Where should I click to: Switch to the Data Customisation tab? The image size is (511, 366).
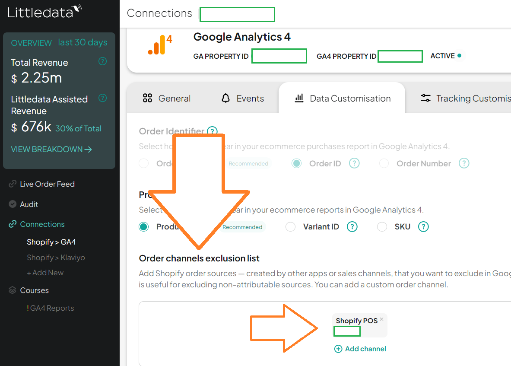coord(342,98)
